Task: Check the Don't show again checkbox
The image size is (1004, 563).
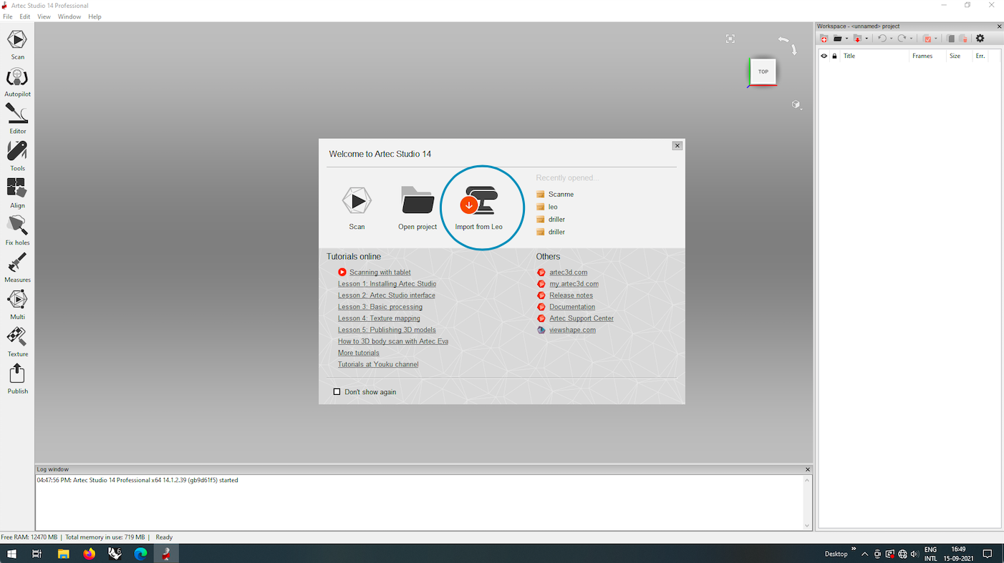Action: 337,392
